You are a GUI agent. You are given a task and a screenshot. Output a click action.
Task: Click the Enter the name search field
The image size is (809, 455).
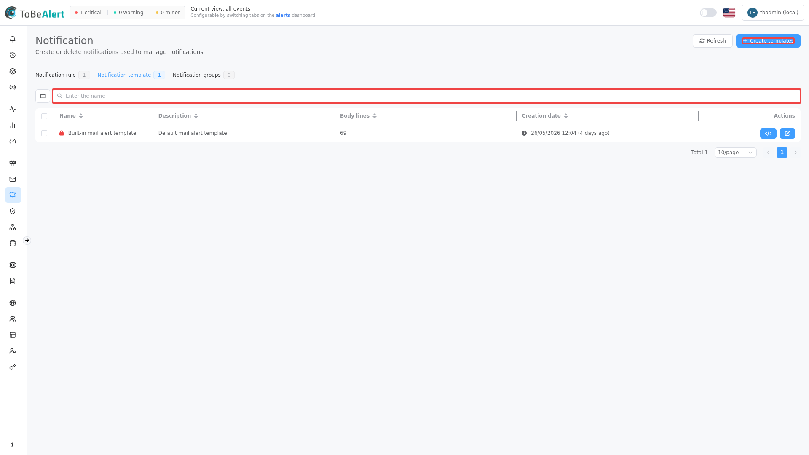[x=426, y=96]
